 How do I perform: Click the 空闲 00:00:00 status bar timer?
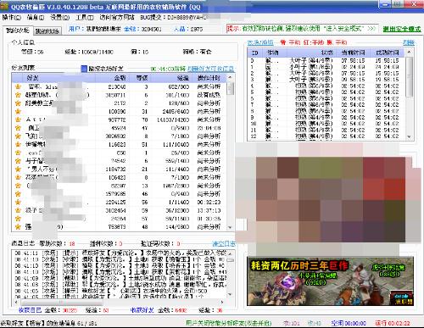(349, 323)
